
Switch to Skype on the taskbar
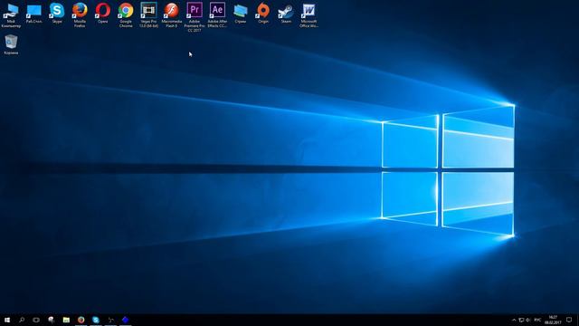pyautogui.click(x=96, y=320)
